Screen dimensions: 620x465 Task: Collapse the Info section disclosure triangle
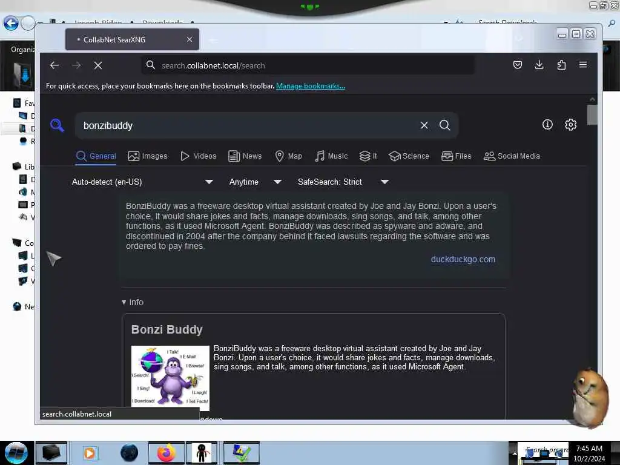(124, 303)
